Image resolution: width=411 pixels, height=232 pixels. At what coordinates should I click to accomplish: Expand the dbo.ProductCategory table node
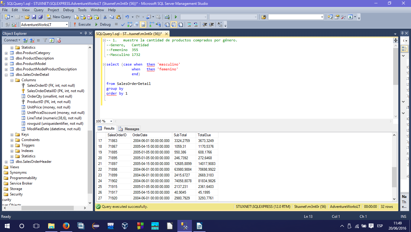coord(6,53)
